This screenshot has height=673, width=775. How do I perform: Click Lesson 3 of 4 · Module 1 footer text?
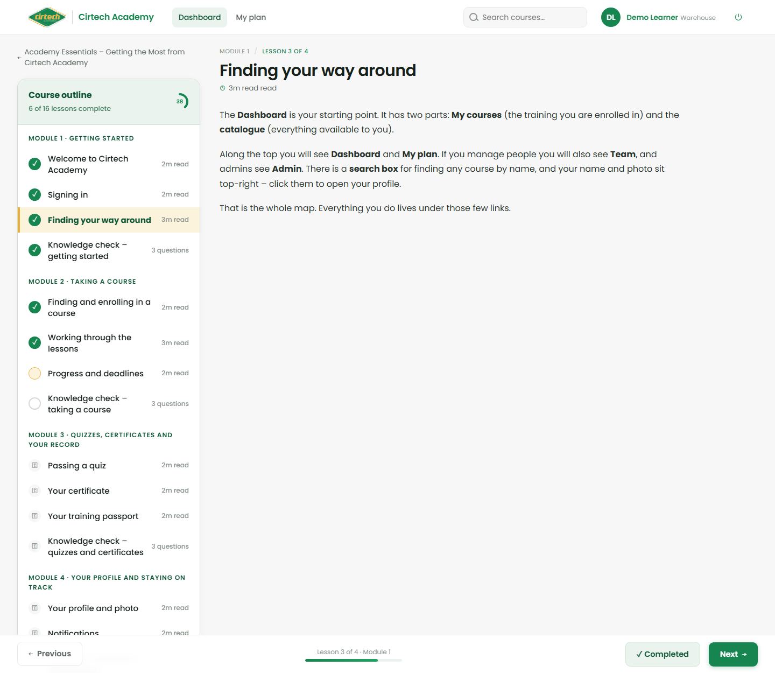click(x=354, y=651)
